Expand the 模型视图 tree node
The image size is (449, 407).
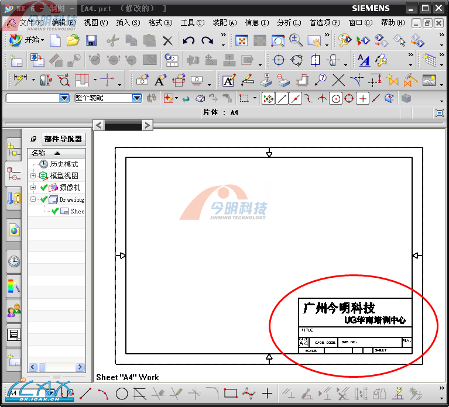point(33,175)
